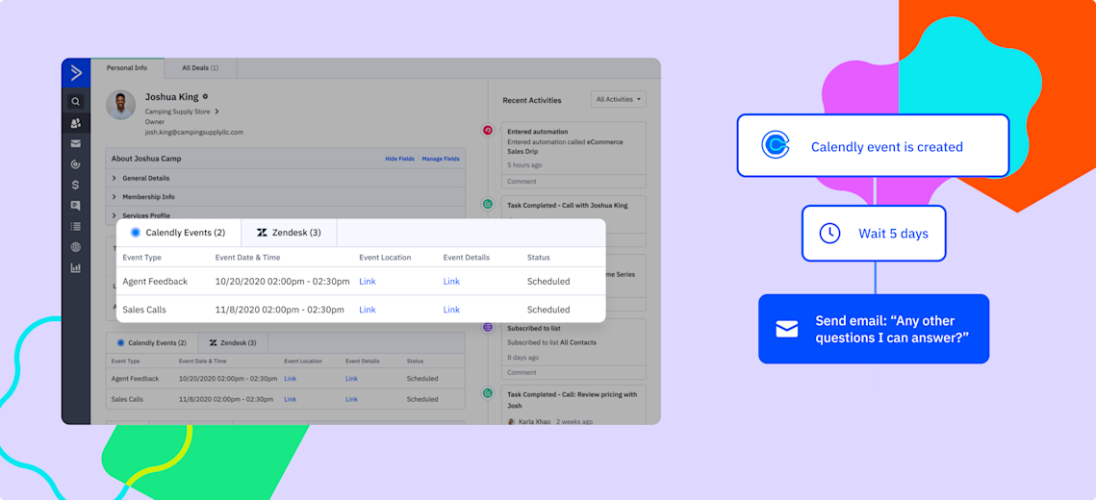Viewport: 1096px width, 500px height.
Task: Click the purple Subscribed to list activity icon
Action: (x=488, y=327)
